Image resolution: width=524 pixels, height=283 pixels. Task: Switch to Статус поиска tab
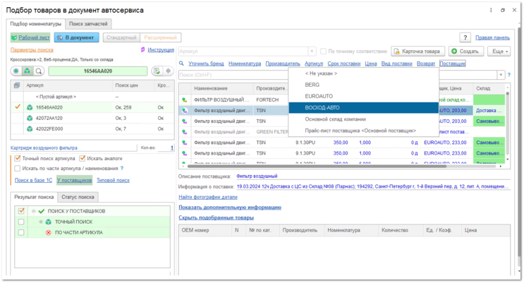coord(78,197)
